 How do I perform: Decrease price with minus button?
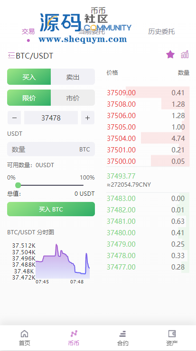point(14,118)
